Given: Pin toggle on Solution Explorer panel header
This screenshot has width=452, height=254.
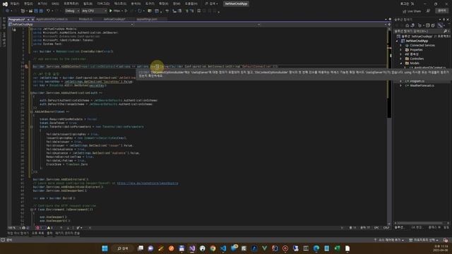Looking at the screenshot, I should (x=444, y=20).
